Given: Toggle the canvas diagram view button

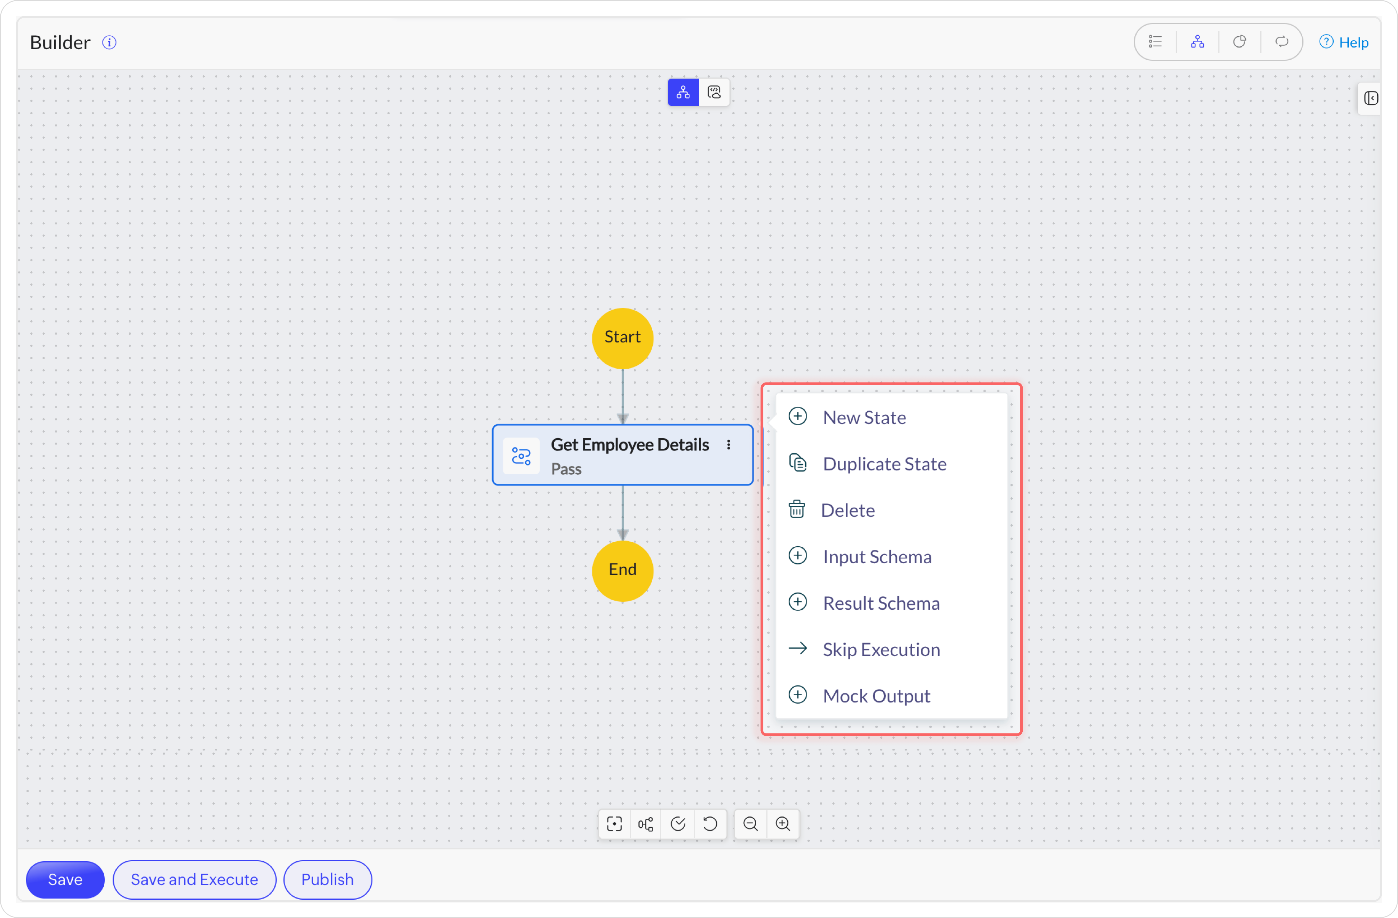Looking at the screenshot, I should (x=683, y=92).
